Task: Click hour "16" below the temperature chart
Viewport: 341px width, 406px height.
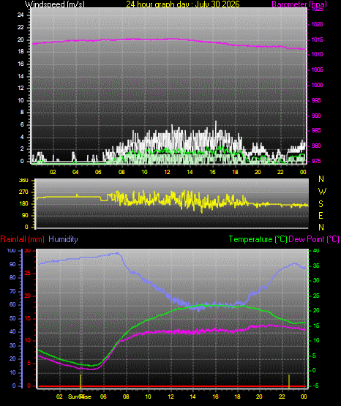Action: click(215, 396)
